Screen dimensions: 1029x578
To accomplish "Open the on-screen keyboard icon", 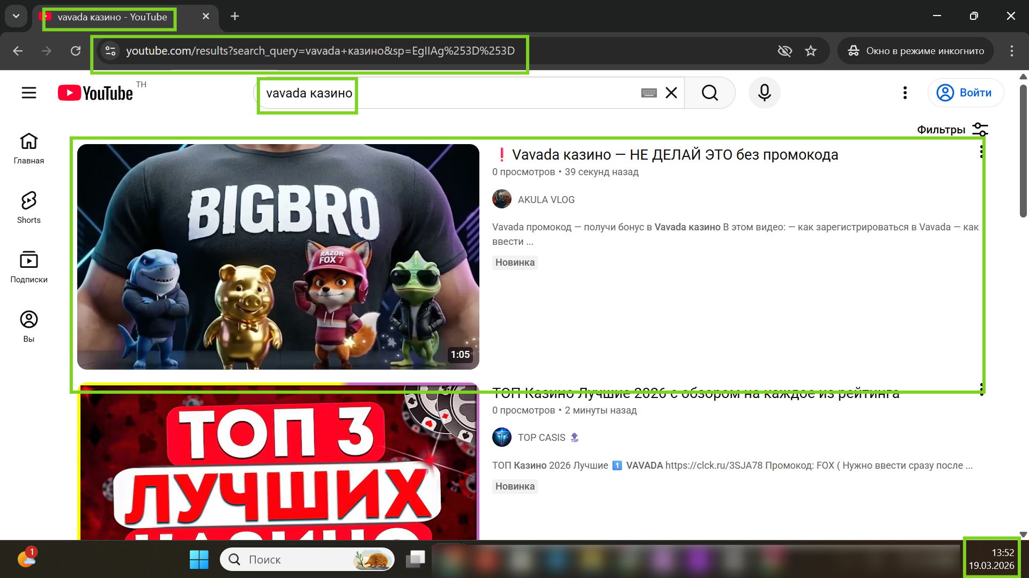I will click(648, 93).
